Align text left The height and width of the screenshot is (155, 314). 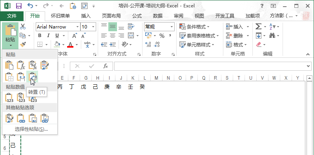tap(104, 36)
